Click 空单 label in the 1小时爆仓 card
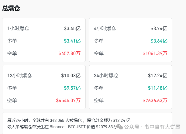The height and width of the screenshot is (134, 186). pyautogui.click(x=12, y=53)
